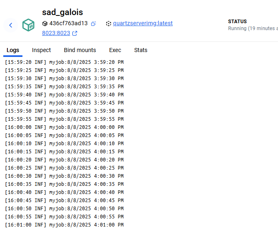The width and height of the screenshot is (278, 233).
Task: Open external link icon next to 8023:8023
Action: (75, 33)
